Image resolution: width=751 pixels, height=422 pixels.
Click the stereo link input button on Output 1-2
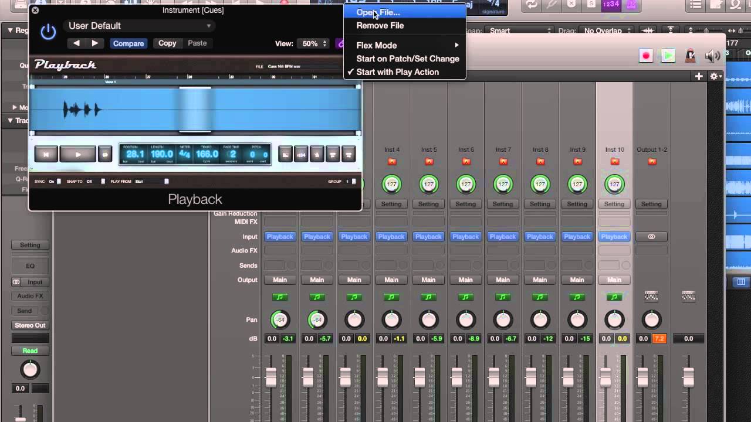click(x=651, y=237)
